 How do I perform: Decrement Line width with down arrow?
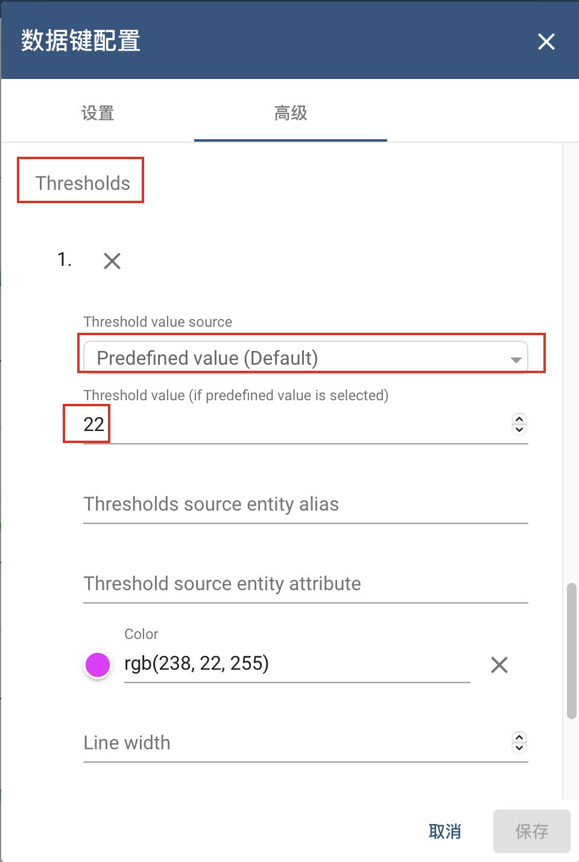click(519, 747)
